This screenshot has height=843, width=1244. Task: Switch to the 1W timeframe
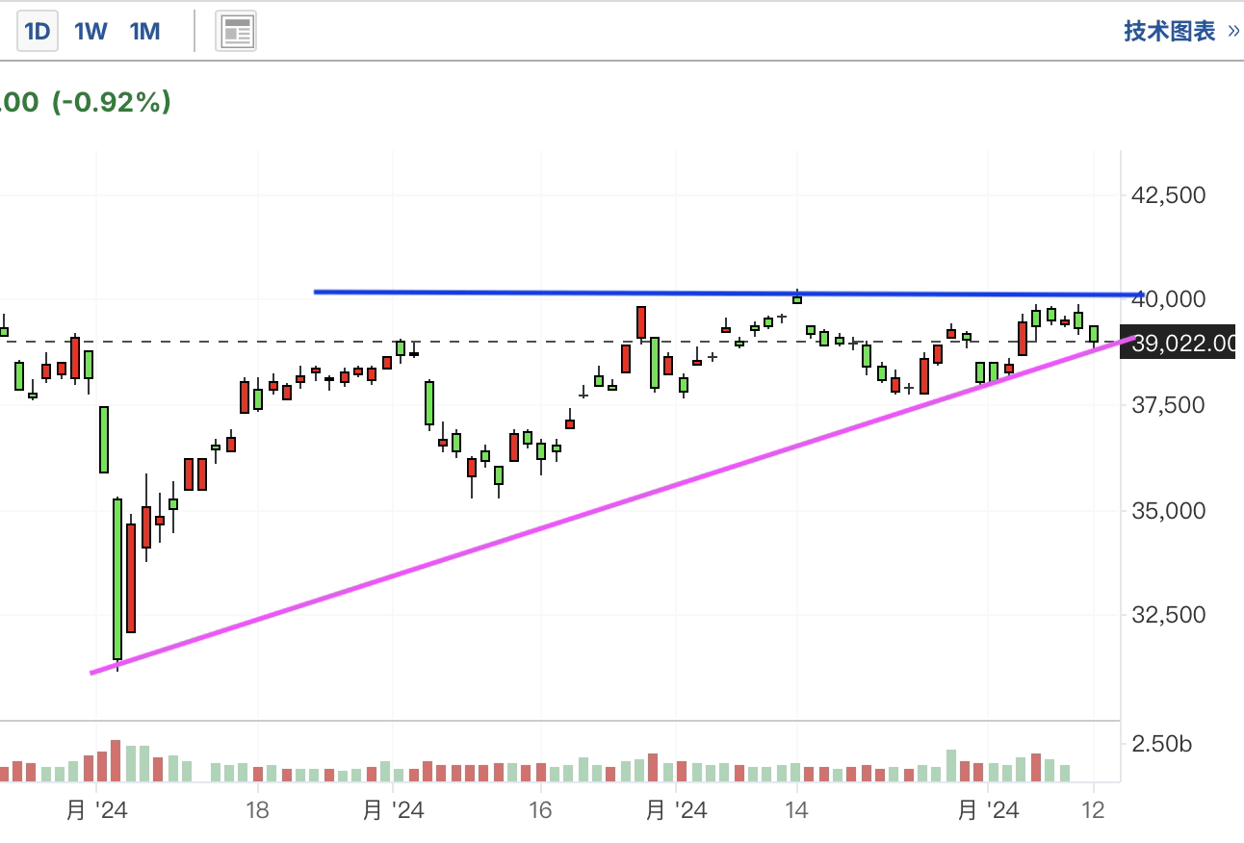(91, 32)
